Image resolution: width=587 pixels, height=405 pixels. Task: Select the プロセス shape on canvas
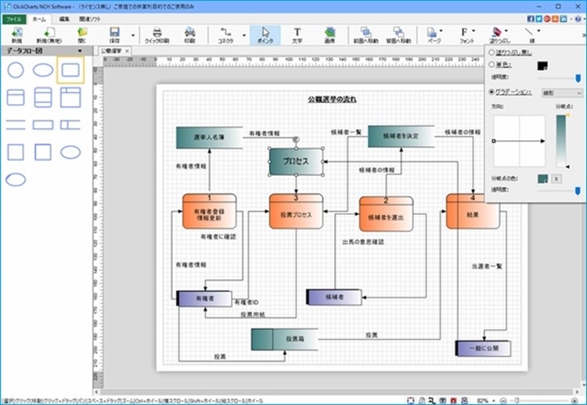pos(296,162)
